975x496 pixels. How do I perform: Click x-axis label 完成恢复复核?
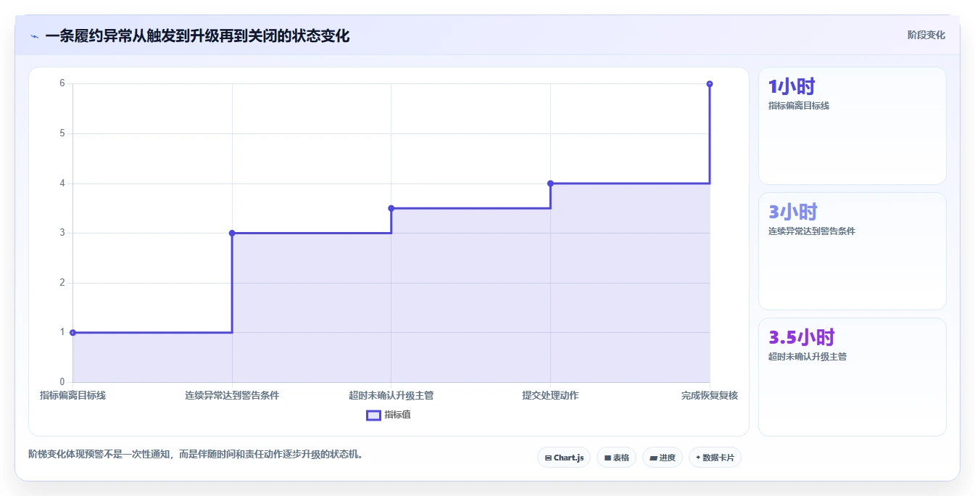[x=710, y=395]
